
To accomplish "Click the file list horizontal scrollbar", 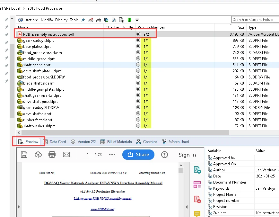I will [x=125, y=133].
